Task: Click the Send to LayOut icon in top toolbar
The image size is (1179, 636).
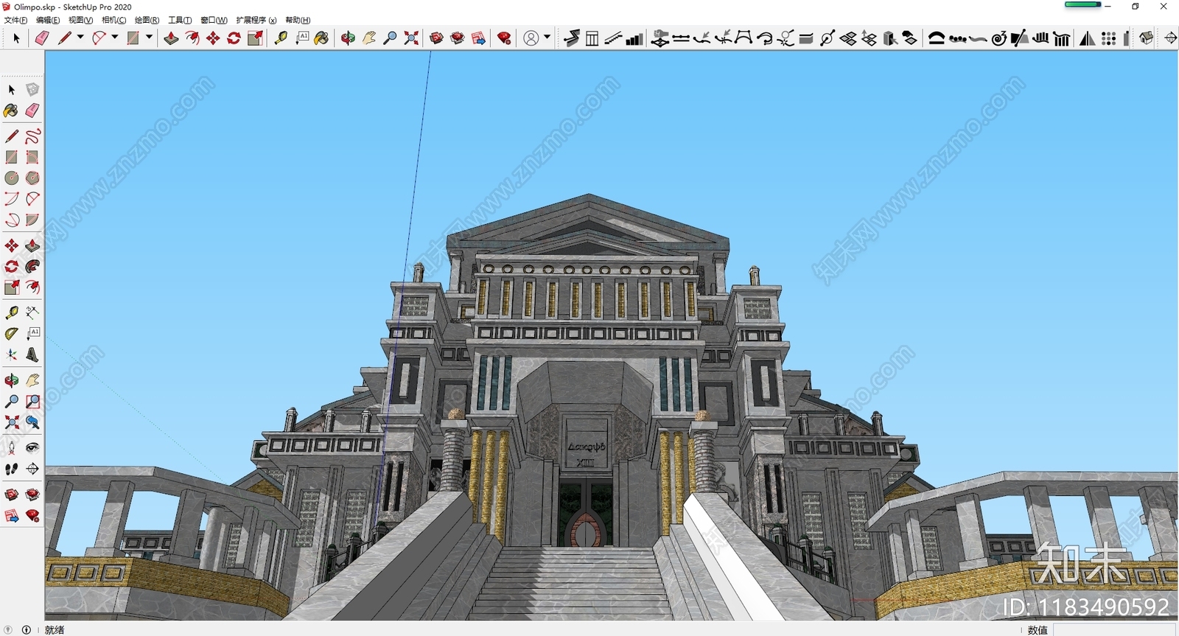Action: 478,38
